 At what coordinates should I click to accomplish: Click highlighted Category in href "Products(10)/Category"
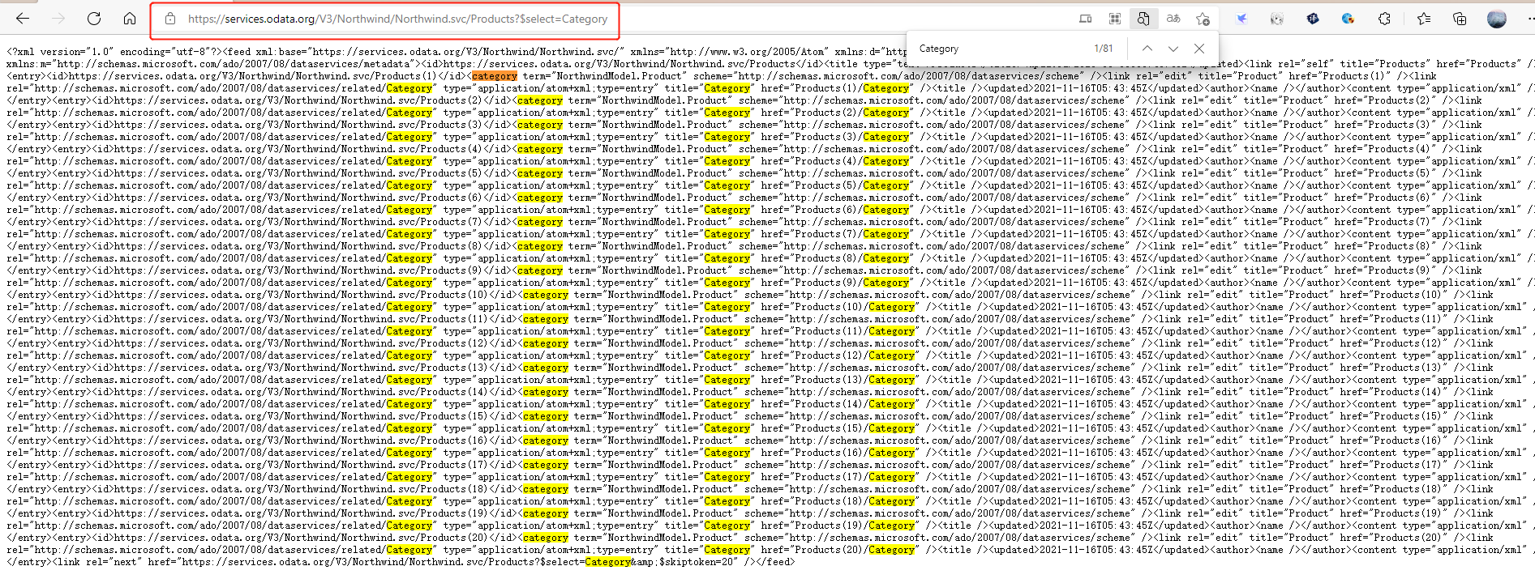892,307
